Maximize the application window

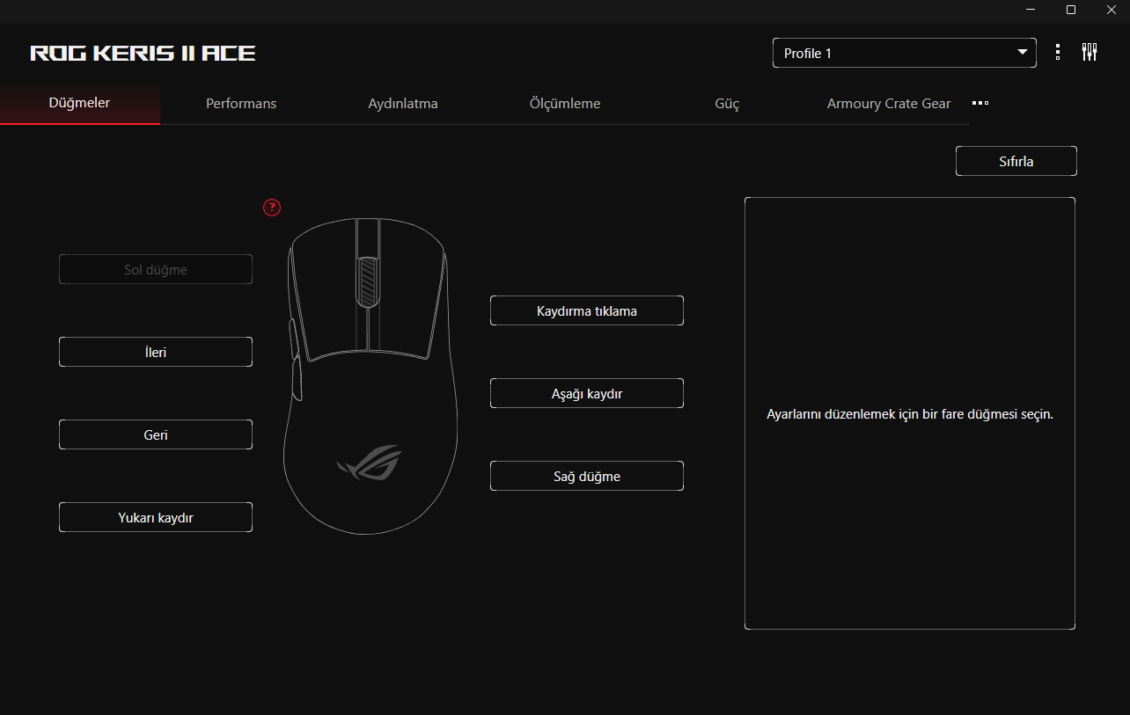1071,10
